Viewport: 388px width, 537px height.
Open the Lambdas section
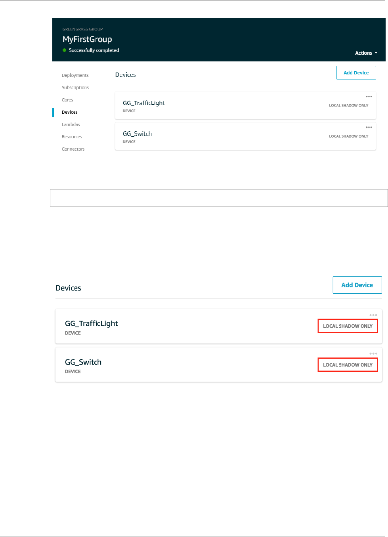click(x=71, y=124)
